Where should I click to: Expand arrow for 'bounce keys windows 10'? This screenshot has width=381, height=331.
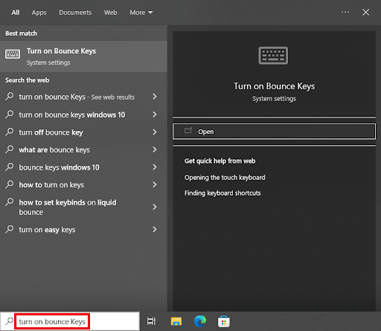point(155,167)
